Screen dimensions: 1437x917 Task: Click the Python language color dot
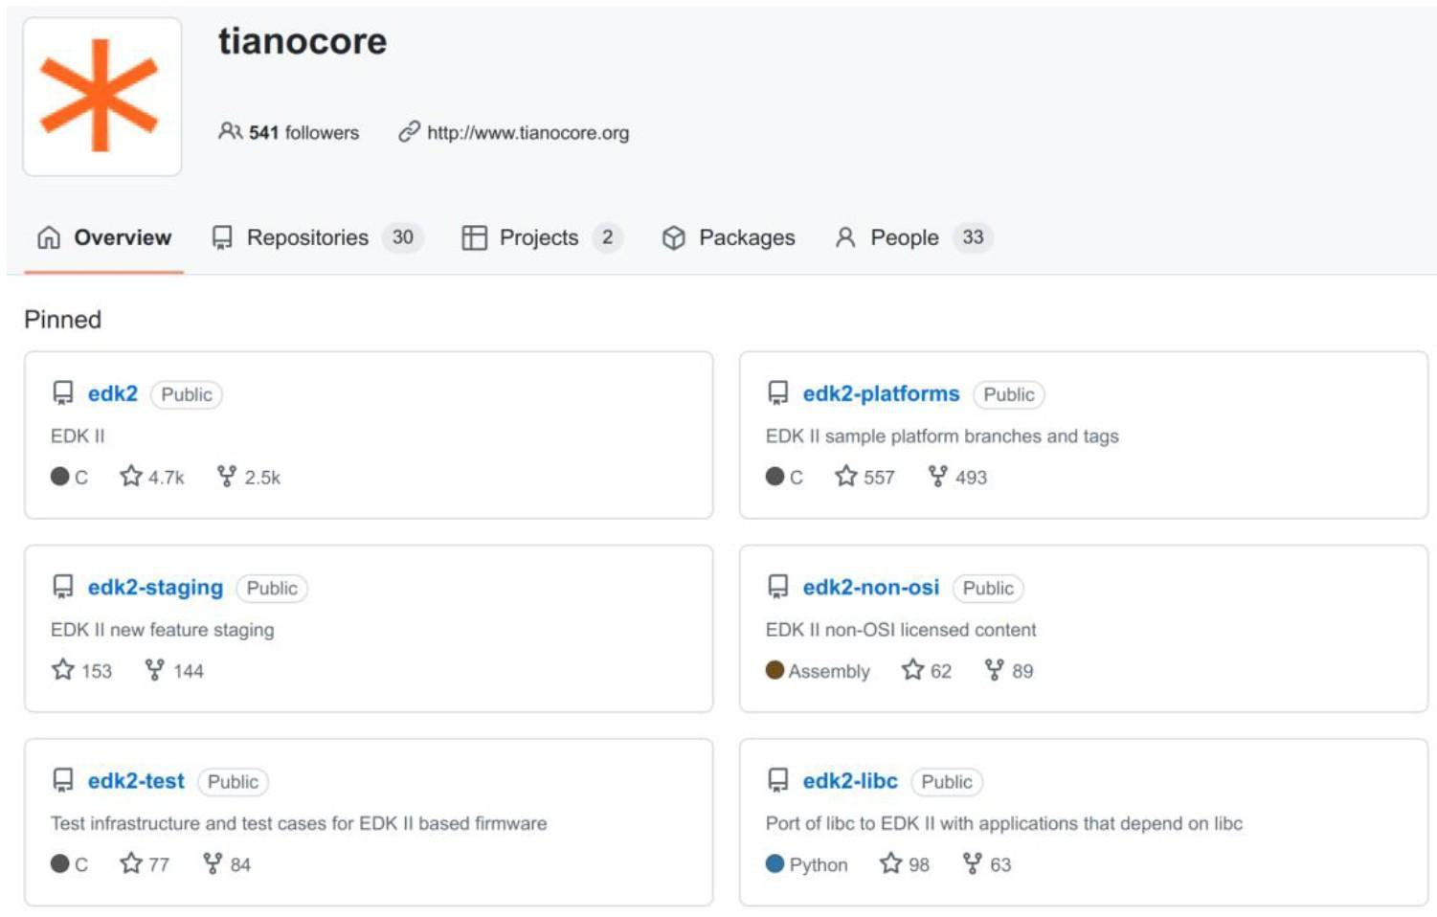(775, 863)
